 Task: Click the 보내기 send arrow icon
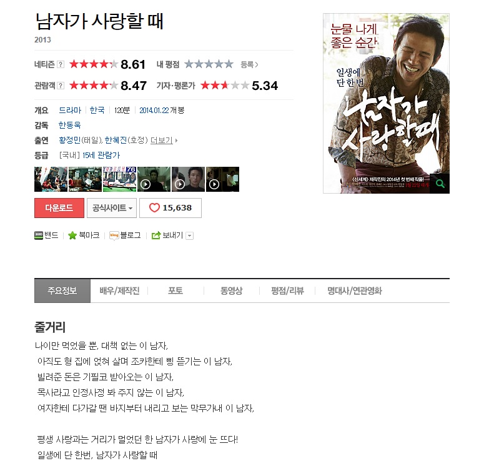[156, 235]
